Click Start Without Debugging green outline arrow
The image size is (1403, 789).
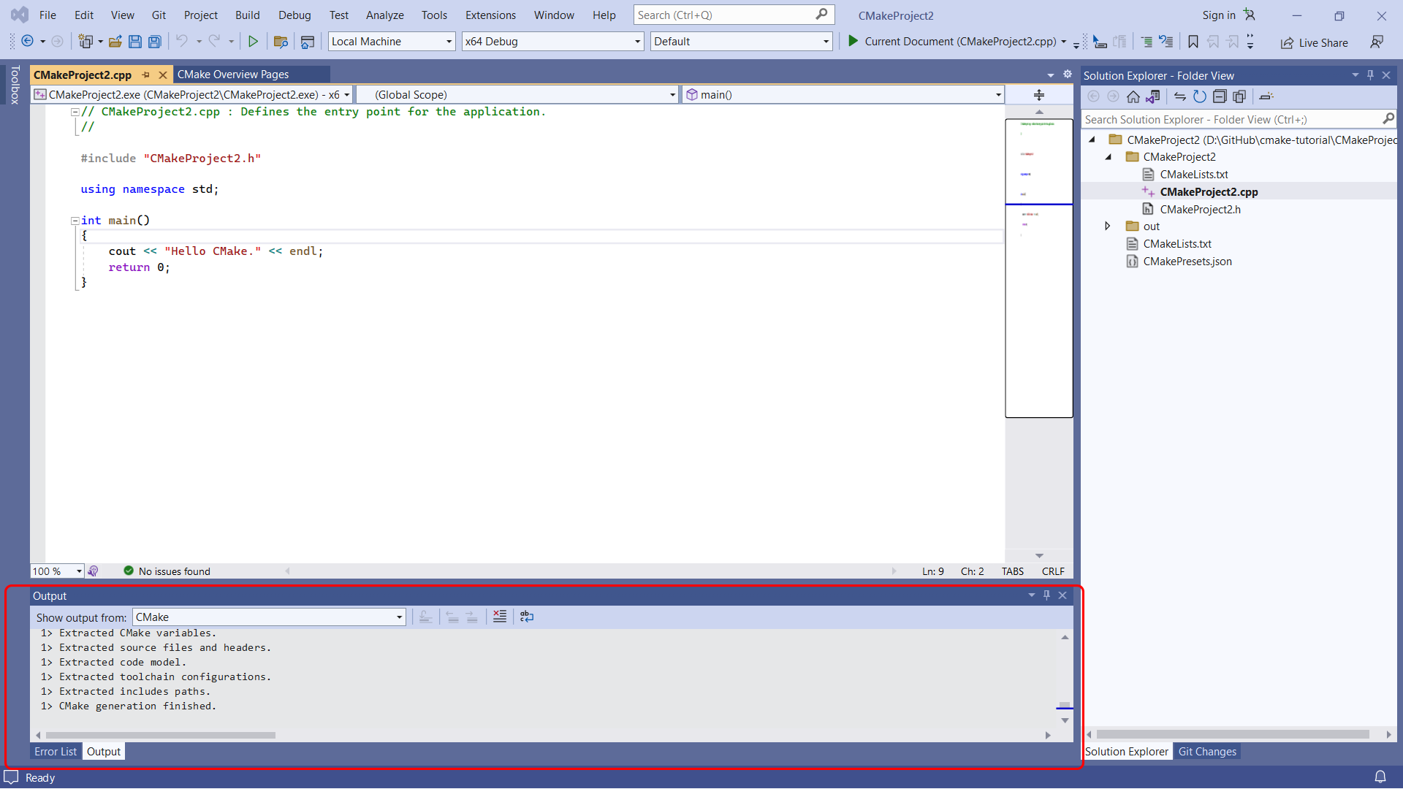pos(253,42)
